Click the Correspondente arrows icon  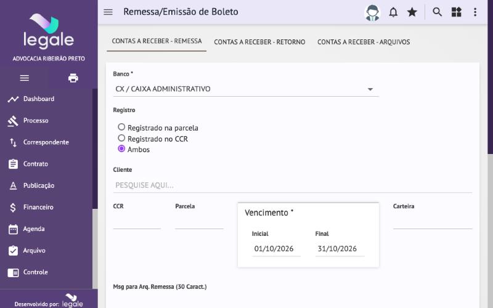pyautogui.click(x=13, y=142)
